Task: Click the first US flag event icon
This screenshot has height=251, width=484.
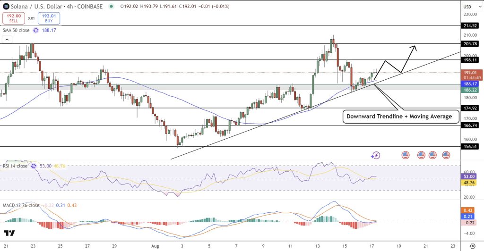Action: (405, 155)
